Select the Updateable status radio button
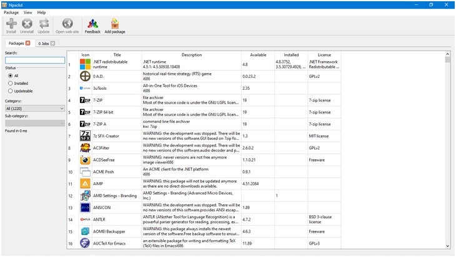 [11, 91]
